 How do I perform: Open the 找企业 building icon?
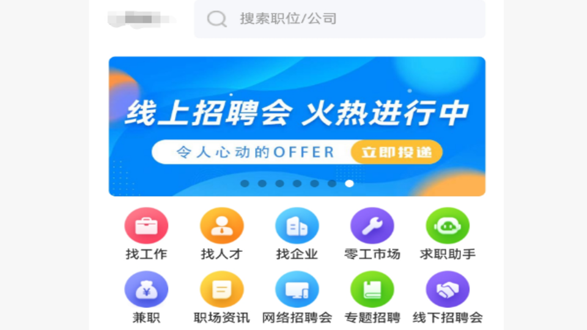pyautogui.click(x=297, y=226)
